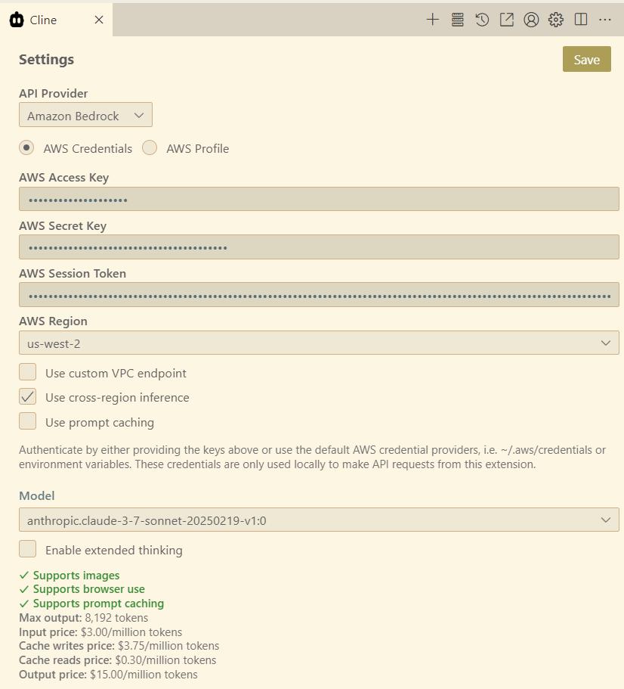
Task: Click the Settings gear icon
Action: tap(556, 20)
